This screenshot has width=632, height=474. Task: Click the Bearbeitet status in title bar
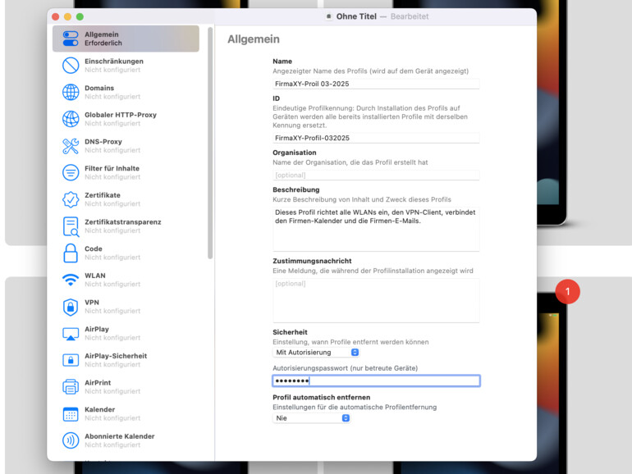coord(410,16)
